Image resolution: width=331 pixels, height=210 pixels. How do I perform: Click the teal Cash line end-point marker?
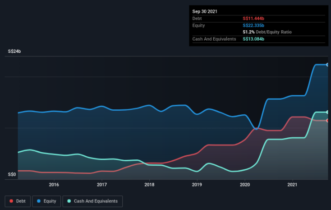pos(328,112)
